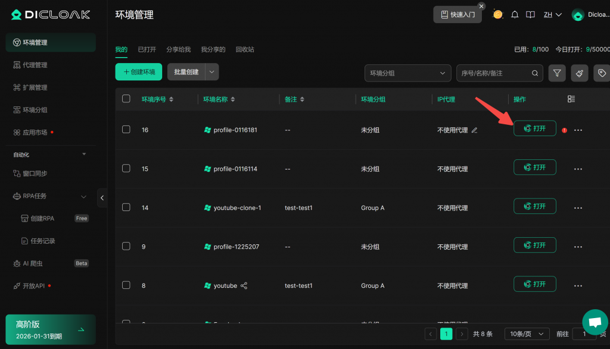Switch to the 回收站 tab

(x=245, y=49)
